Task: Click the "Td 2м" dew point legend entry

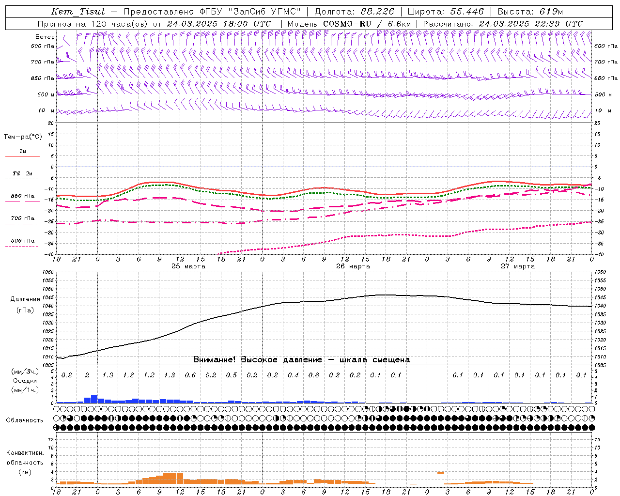Action: point(23,173)
